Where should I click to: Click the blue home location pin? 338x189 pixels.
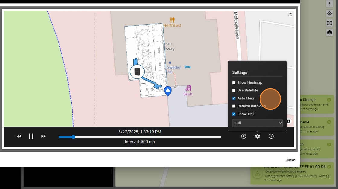coord(168,91)
